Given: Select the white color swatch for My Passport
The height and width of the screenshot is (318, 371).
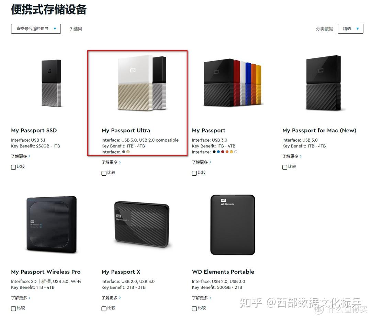Looking at the screenshot, I should (x=236, y=152).
